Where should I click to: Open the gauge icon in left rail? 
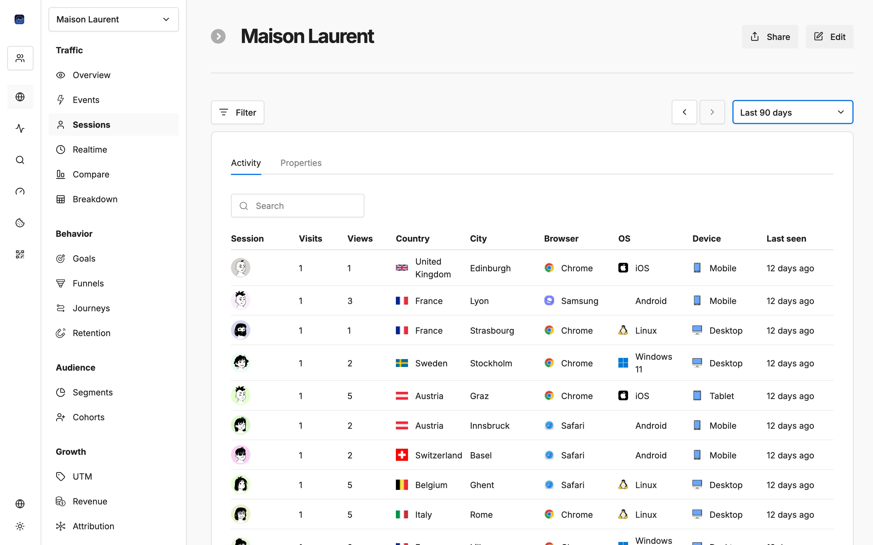pyautogui.click(x=20, y=191)
